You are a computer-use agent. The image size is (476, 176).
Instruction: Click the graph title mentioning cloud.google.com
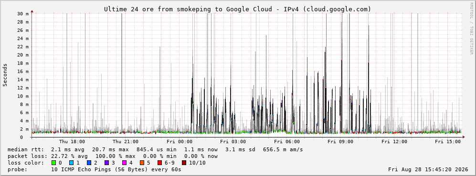pyautogui.click(x=237, y=9)
